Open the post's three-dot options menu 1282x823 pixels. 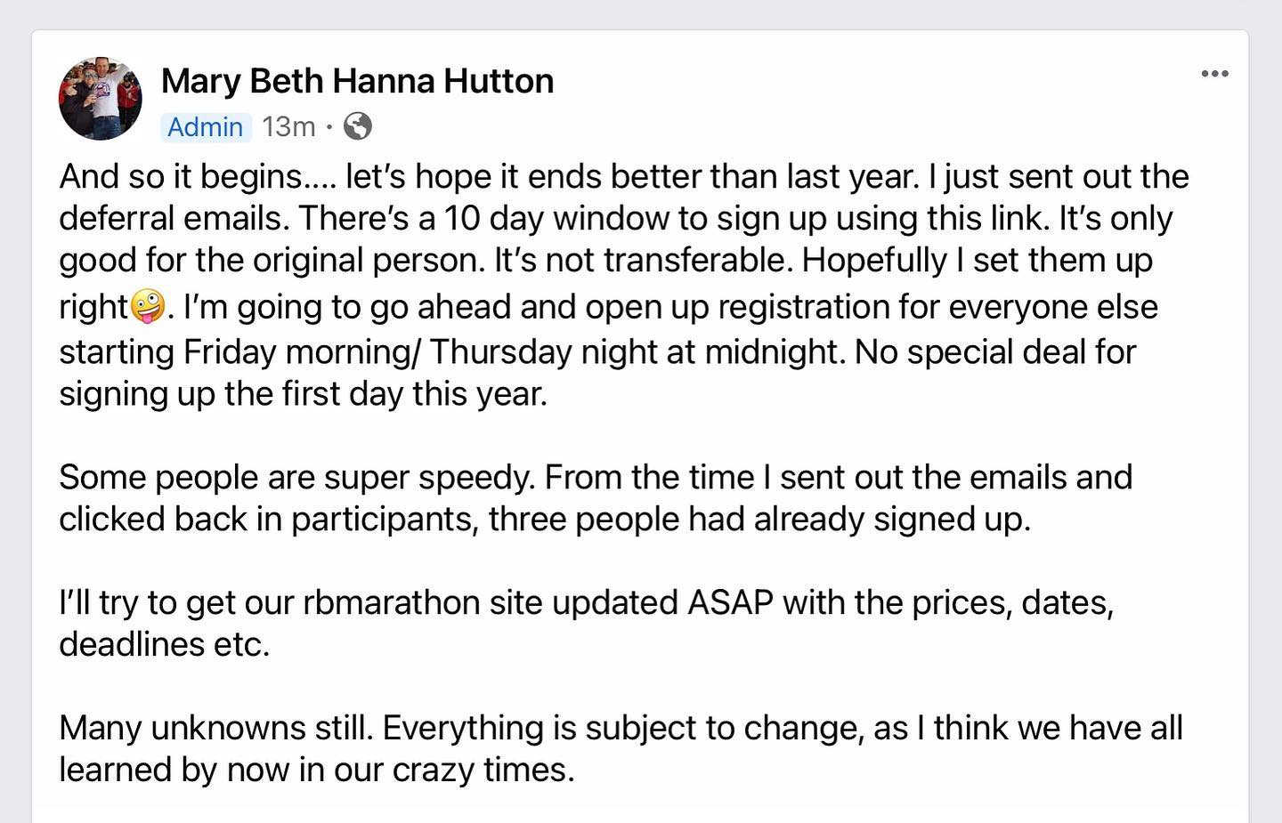(1214, 74)
